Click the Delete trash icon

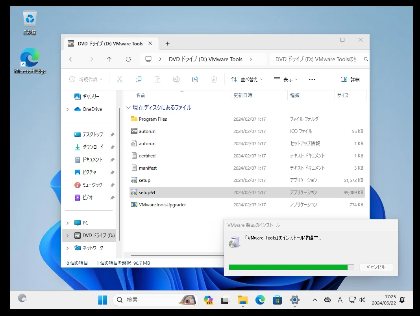(x=214, y=79)
